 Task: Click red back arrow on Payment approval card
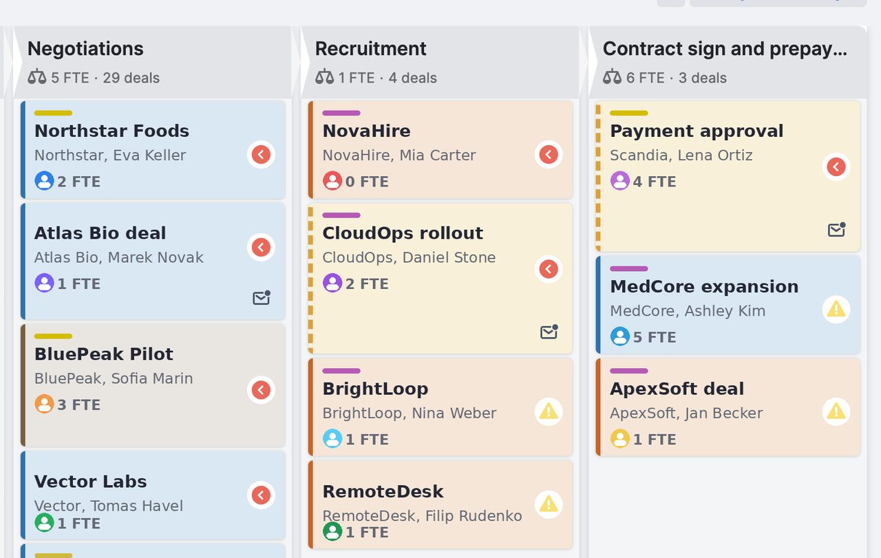[836, 167]
